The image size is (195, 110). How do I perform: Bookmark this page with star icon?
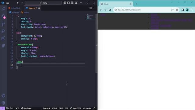tap(177, 10)
